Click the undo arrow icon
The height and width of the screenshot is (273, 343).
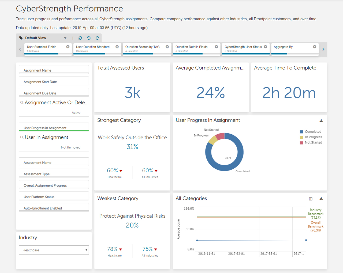[x=89, y=38]
